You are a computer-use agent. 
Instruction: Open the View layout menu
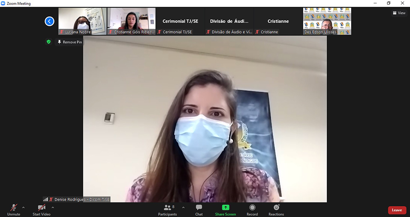point(399,13)
